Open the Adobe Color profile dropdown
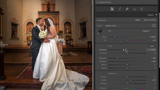 (x=112, y=26)
